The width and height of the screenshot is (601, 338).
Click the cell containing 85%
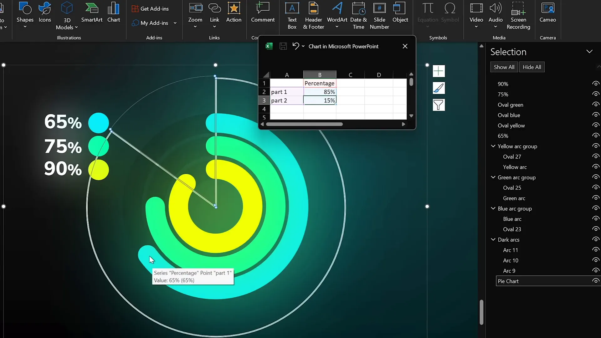(x=320, y=92)
